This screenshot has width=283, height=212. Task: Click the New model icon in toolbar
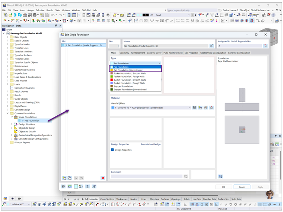(x=6, y=15)
